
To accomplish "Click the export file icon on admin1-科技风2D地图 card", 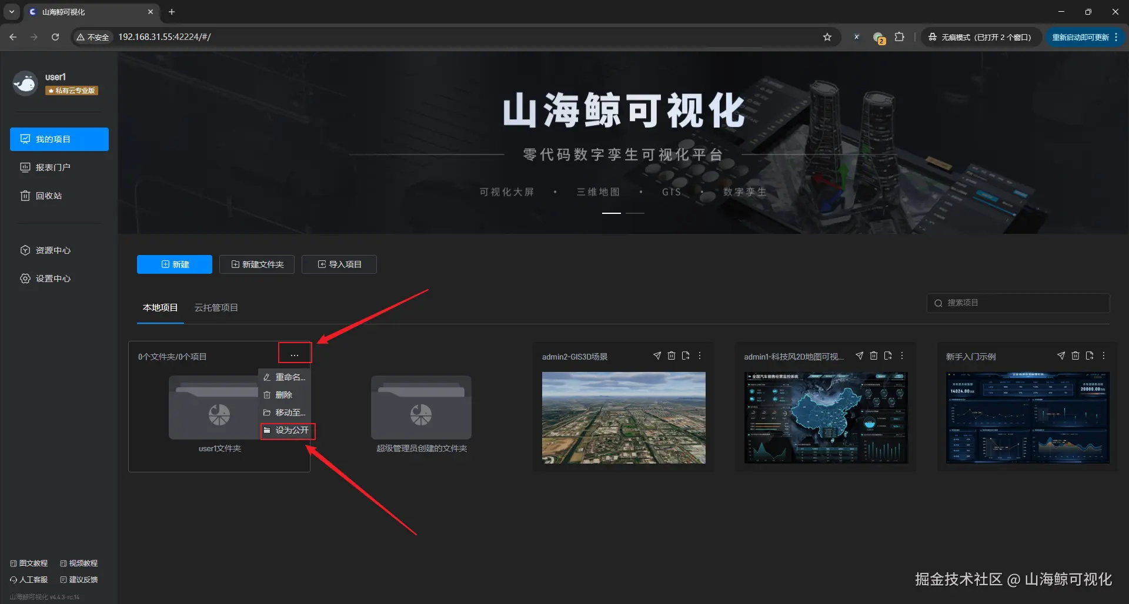I will pos(888,356).
